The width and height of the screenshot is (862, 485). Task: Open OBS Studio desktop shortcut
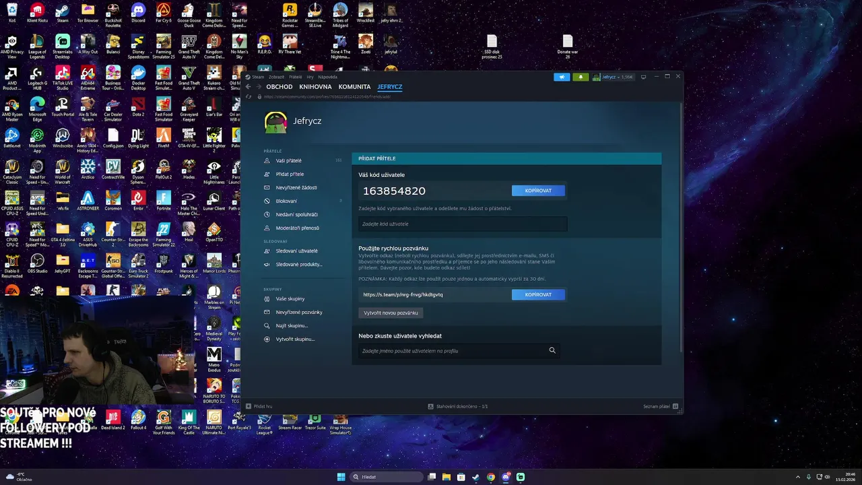(x=37, y=263)
